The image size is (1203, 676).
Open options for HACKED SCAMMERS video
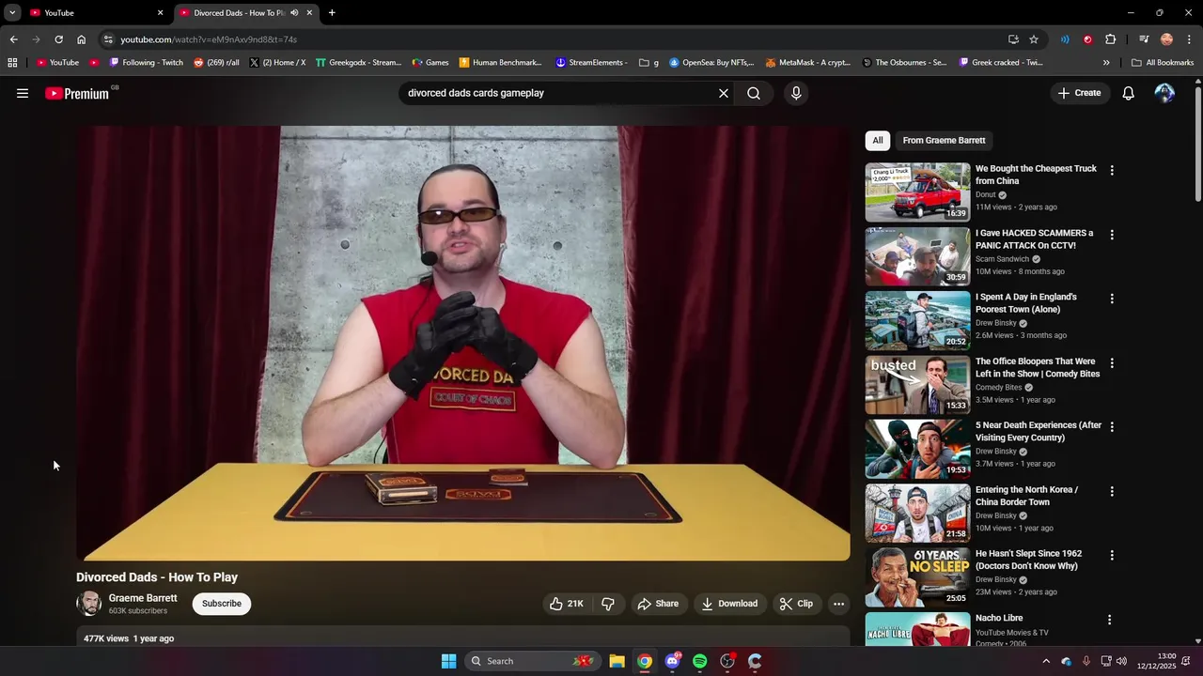[x=1112, y=235]
